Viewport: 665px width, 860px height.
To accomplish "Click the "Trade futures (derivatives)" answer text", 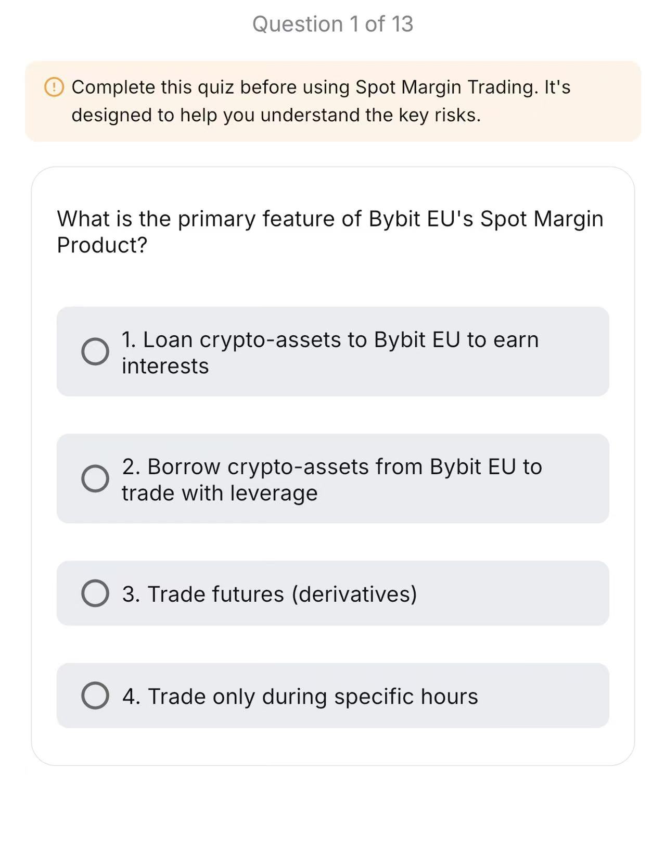I will point(282,594).
